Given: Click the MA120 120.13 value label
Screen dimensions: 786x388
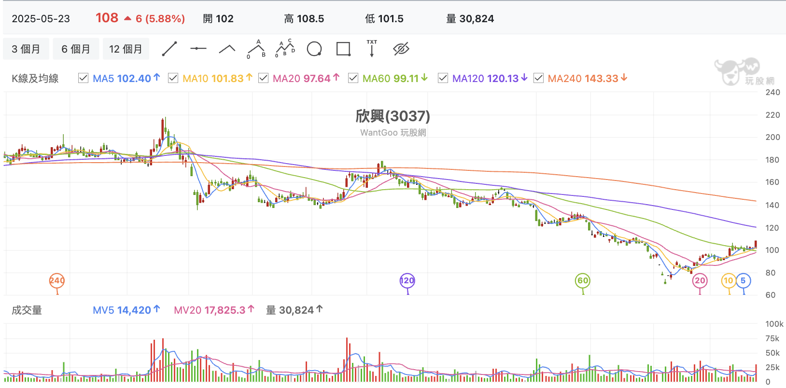Looking at the screenshot, I should (x=490, y=78).
